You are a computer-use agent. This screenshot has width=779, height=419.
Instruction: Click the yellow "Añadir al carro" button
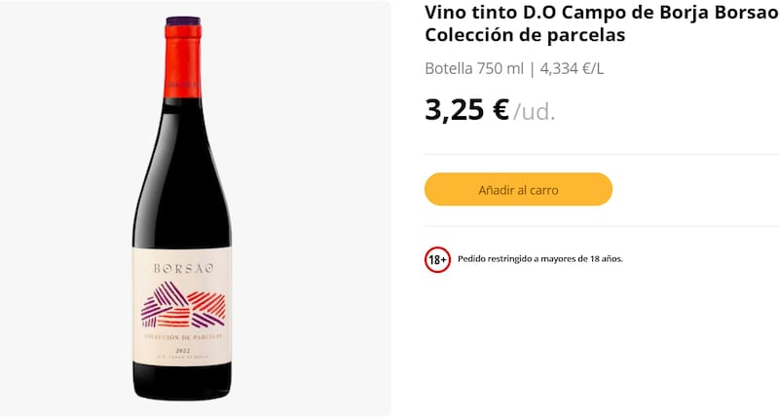point(518,189)
